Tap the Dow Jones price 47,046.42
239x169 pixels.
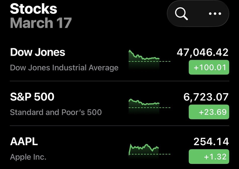point(203,52)
